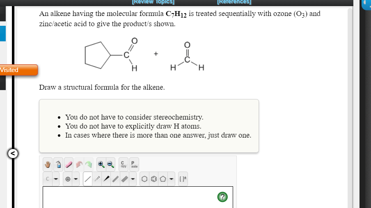Expand the charge tool dropdown arrow
Image resolution: width=371 pixels, height=208 pixels.
[76, 179]
